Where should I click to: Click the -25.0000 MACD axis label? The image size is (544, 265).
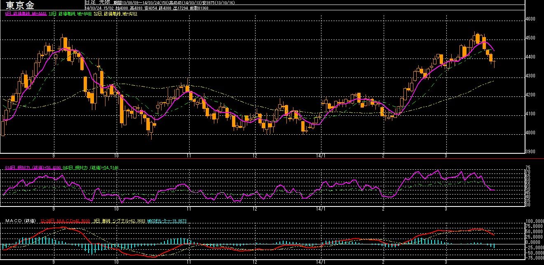(534, 248)
